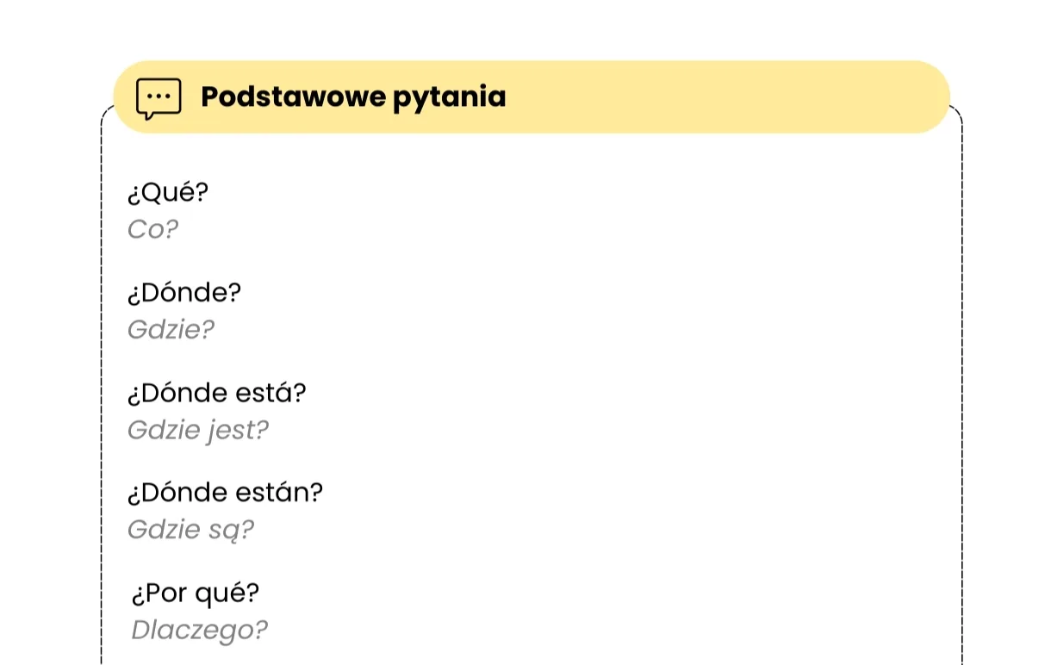Click the translation Gdzie są?
Image resolution: width=1051 pixels, height=665 pixels.
(191, 530)
